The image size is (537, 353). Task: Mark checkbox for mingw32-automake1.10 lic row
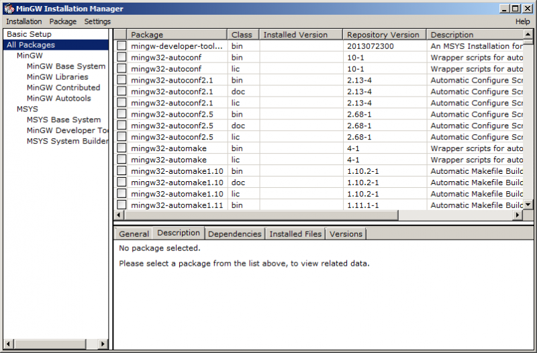coord(121,193)
